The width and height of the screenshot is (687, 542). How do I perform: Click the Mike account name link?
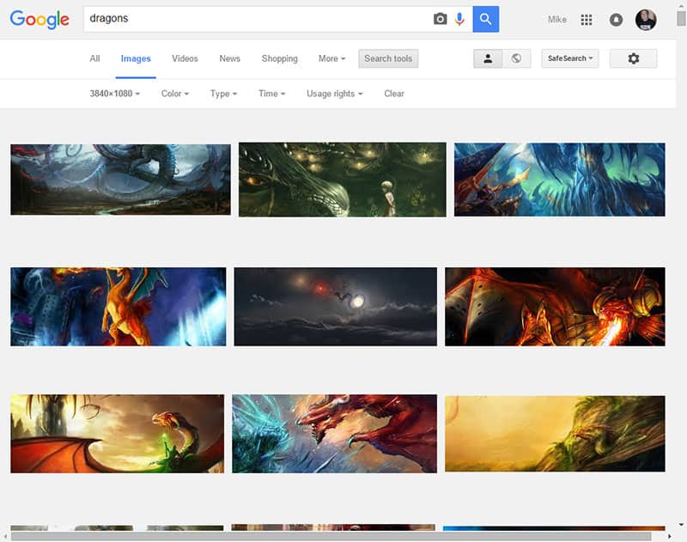click(556, 20)
